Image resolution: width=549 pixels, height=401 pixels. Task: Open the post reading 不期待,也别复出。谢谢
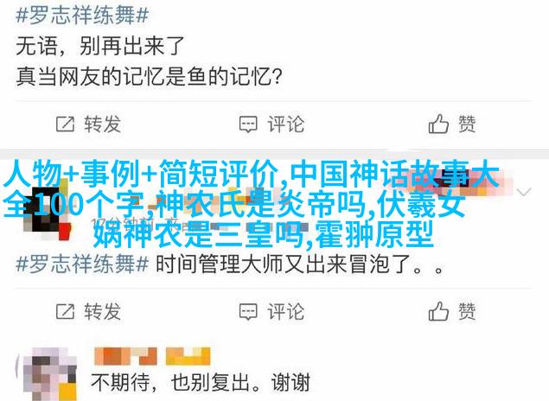point(201,382)
